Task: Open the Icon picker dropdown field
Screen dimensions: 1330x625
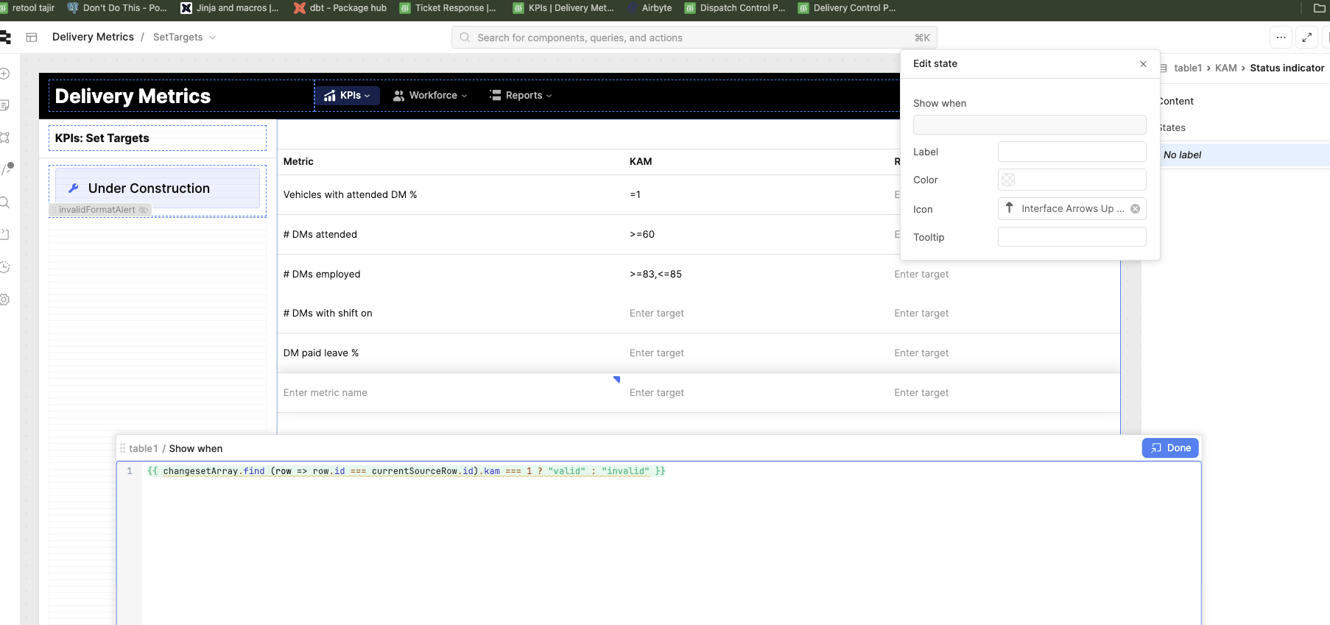Action: tap(1064, 209)
